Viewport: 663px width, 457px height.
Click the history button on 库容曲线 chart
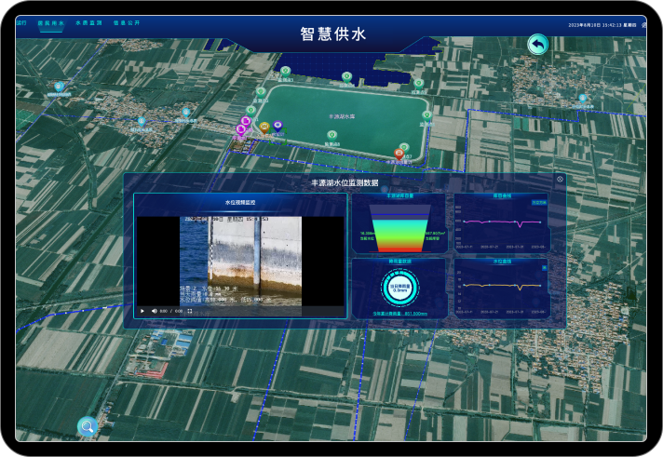tap(538, 200)
